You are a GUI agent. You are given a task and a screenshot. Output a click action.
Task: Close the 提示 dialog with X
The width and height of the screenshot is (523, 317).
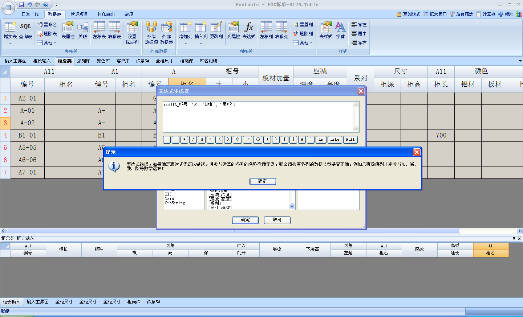click(417, 152)
